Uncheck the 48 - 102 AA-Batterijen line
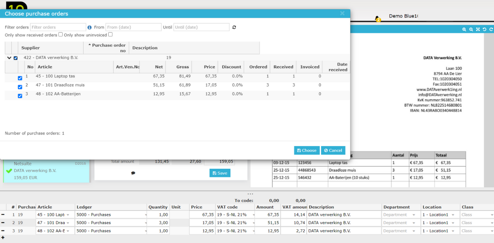Screen dimensions: 494x243 pyautogui.click(x=20, y=96)
